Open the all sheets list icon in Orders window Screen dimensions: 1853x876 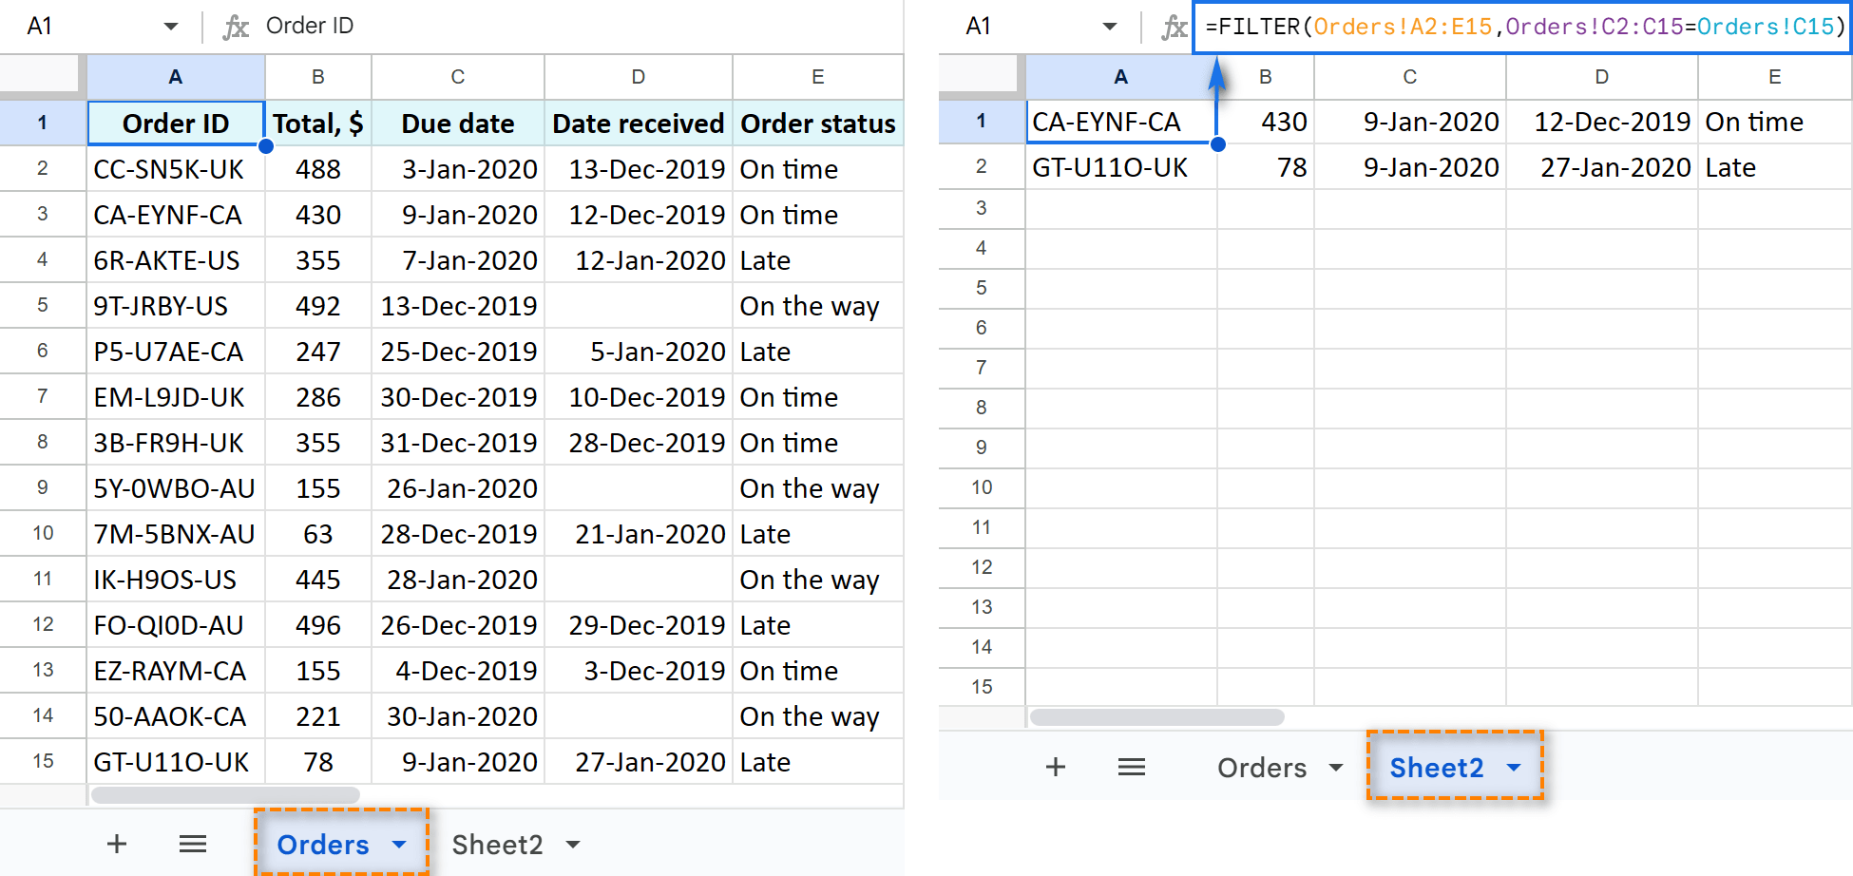click(193, 844)
